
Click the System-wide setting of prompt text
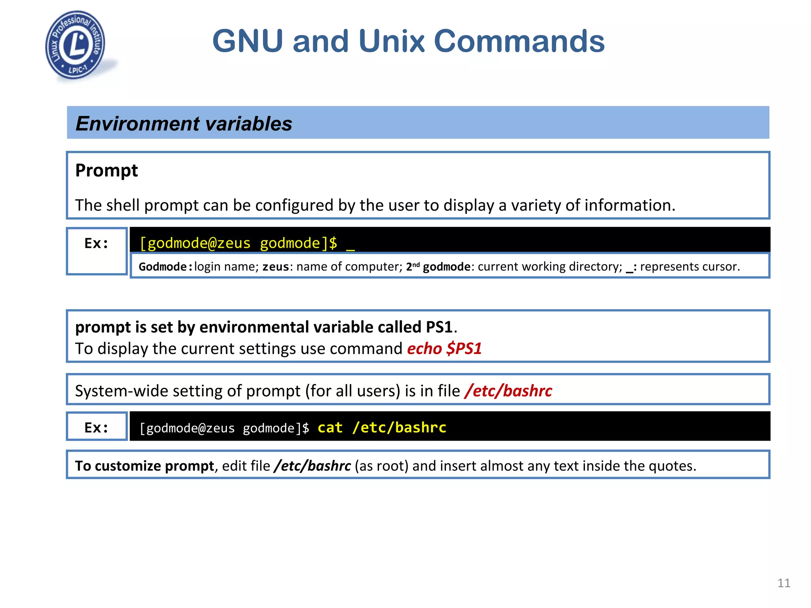(x=267, y=391)
